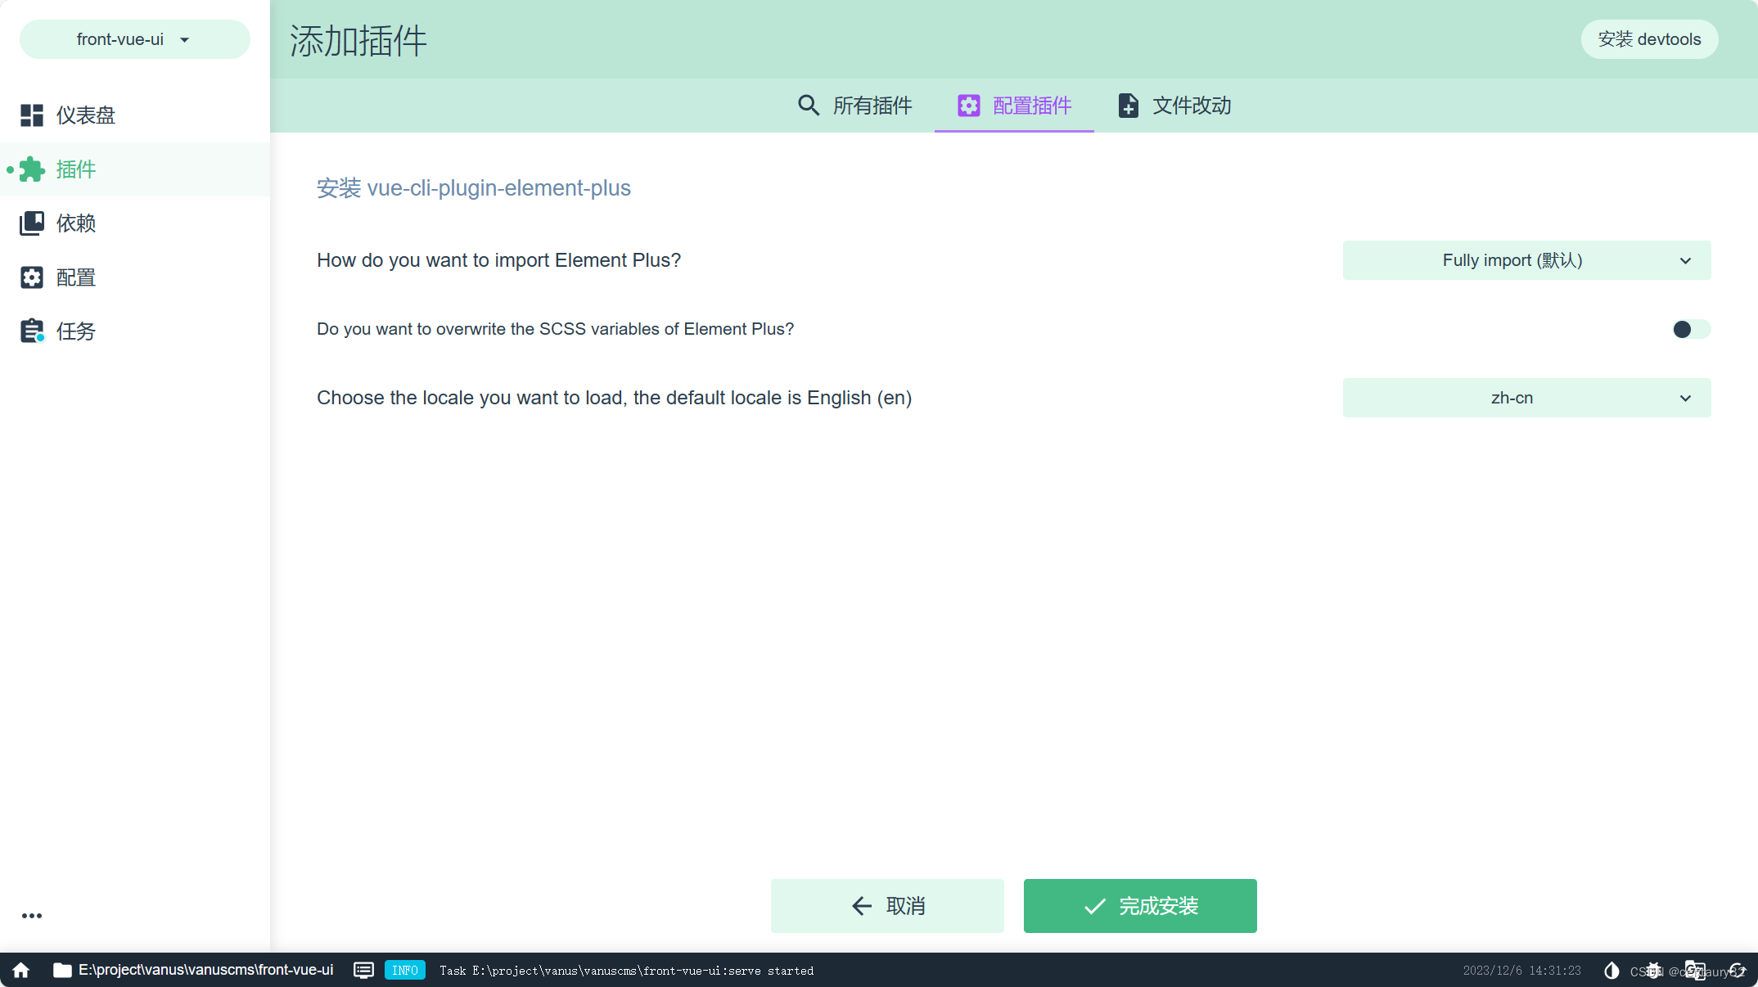Click the 依赖 dependencies icon
The height and width of the screenshot is (987, 1758).
(33, 223)
